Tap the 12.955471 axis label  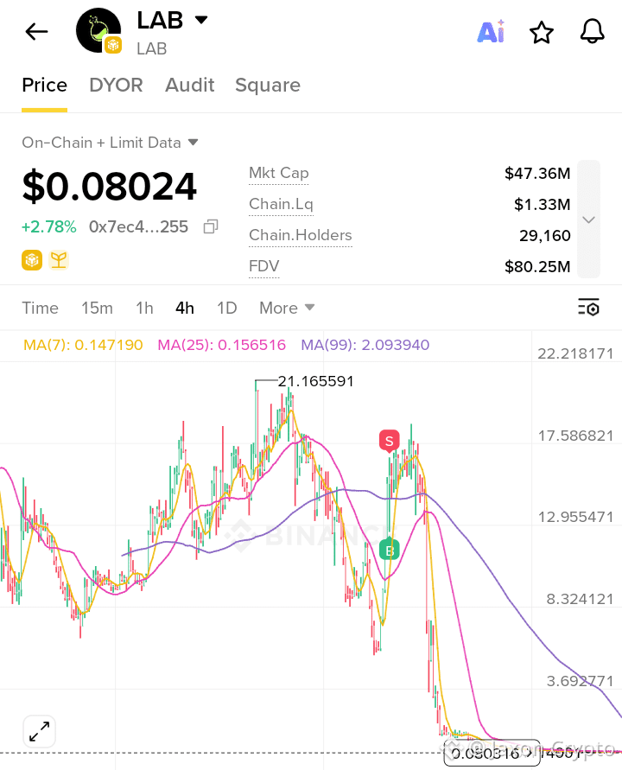[575, 517]
